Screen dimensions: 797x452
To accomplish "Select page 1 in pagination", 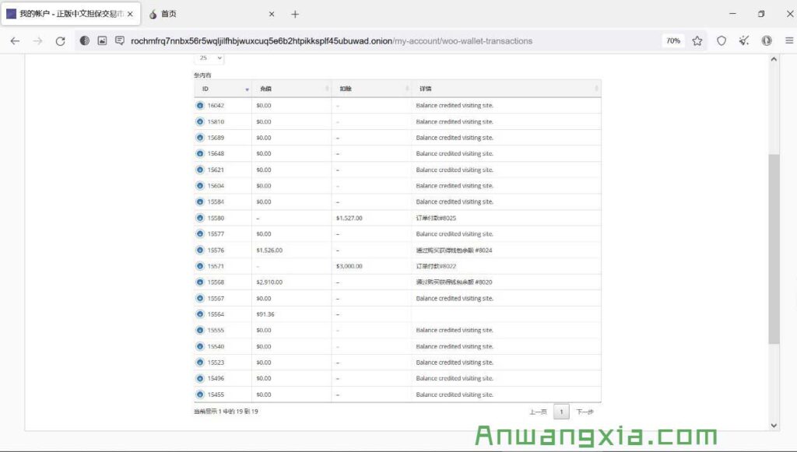I will tap(561, 412).
